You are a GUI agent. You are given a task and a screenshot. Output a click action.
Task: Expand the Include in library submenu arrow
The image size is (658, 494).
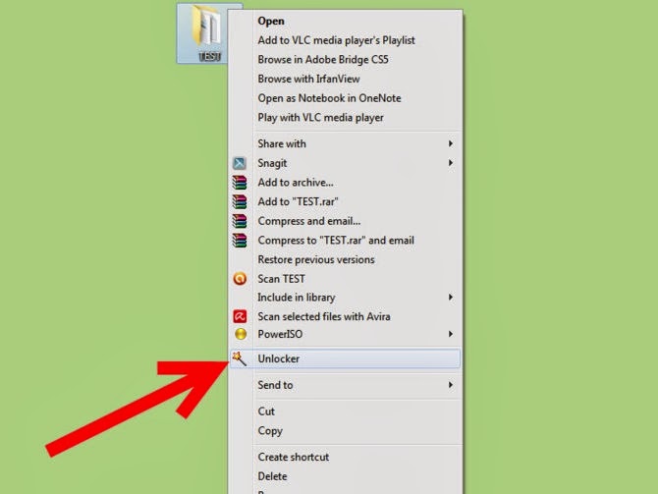tap(450, 298)
